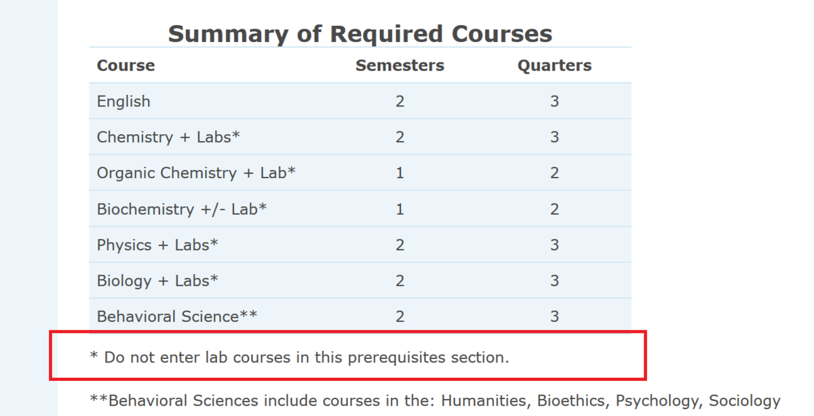Click the English quarters value 3

(x=554, y=102)
